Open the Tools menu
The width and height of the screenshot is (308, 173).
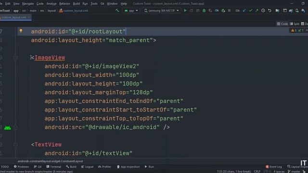point(94,3)
